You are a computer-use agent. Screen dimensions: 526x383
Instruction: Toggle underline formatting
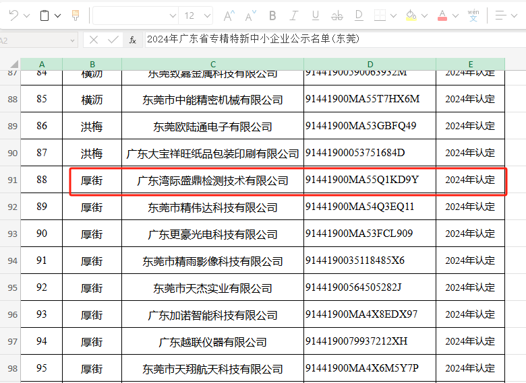coord(315,15)
